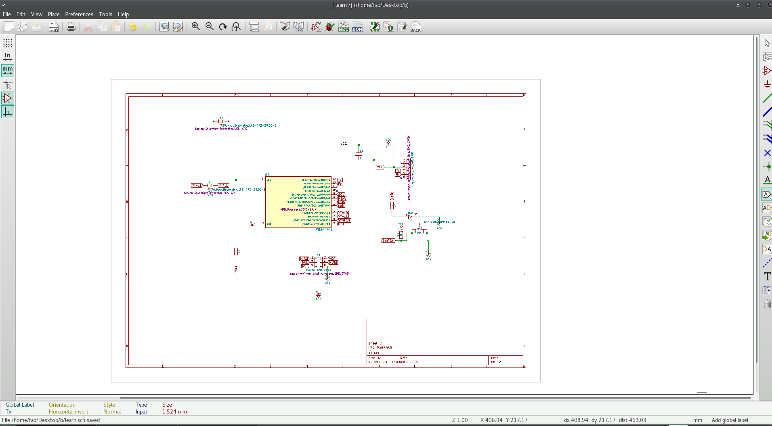Click the Annotate schematic components icon

pyautogui.click(x=317, y=27)
